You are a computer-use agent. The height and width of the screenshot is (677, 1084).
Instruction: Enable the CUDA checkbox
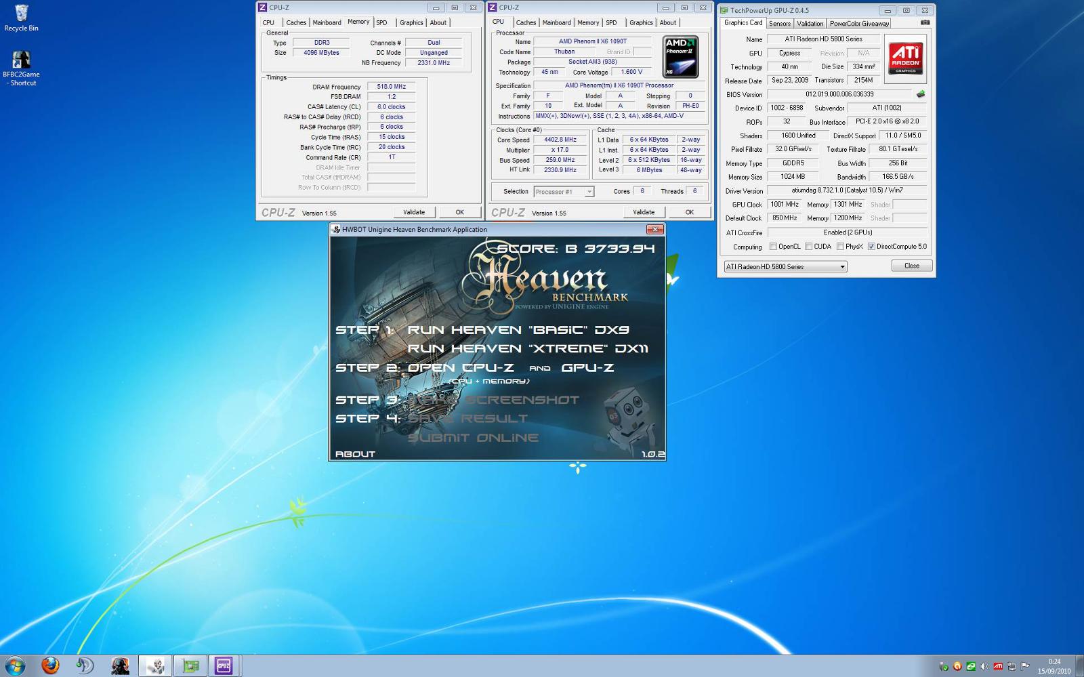pyautogui.click(x=808, y=247)
